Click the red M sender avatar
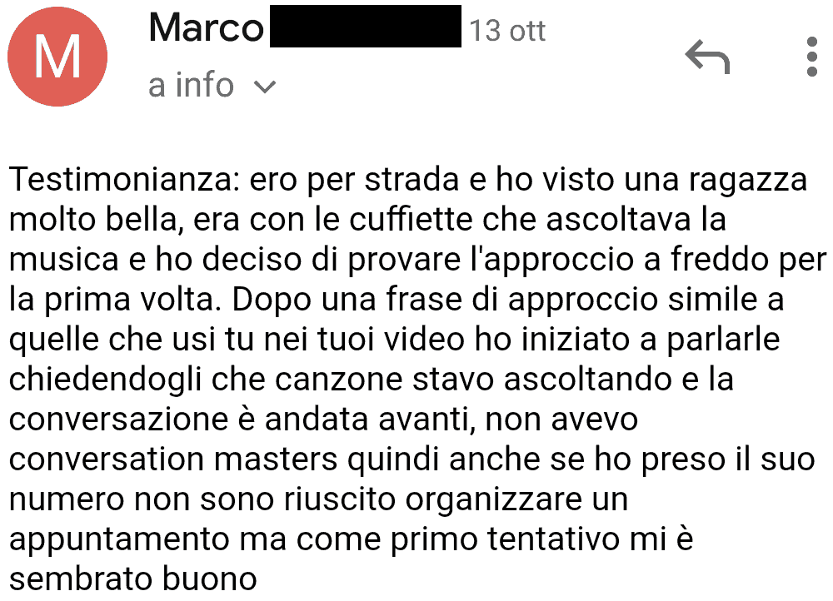The height and width of the screenshot is (601, 833). tap(57, 57)
